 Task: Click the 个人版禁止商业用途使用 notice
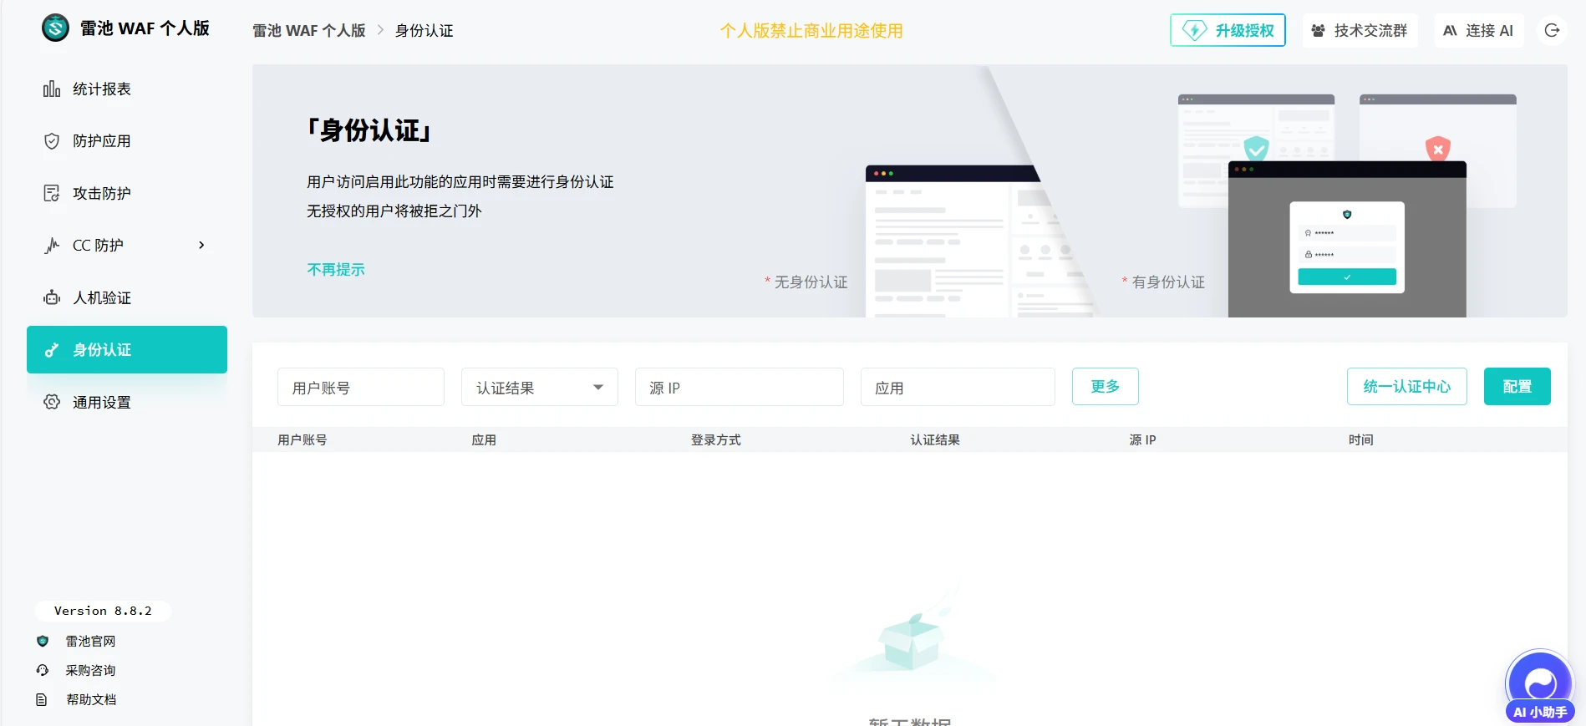811,30
